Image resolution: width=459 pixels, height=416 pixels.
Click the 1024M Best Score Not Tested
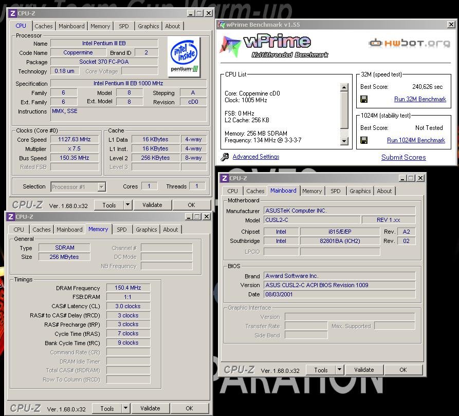tap(429, 127)
